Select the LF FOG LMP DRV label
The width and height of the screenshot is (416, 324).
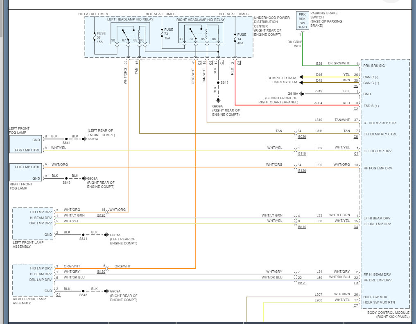(x=377, y=151)
